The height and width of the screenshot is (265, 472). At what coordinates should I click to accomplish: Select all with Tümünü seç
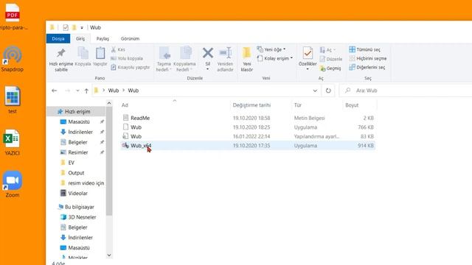(364, 49)
